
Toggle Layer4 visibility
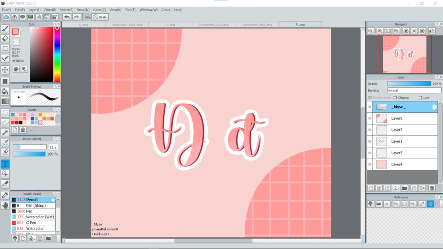(x=369, y=165)
